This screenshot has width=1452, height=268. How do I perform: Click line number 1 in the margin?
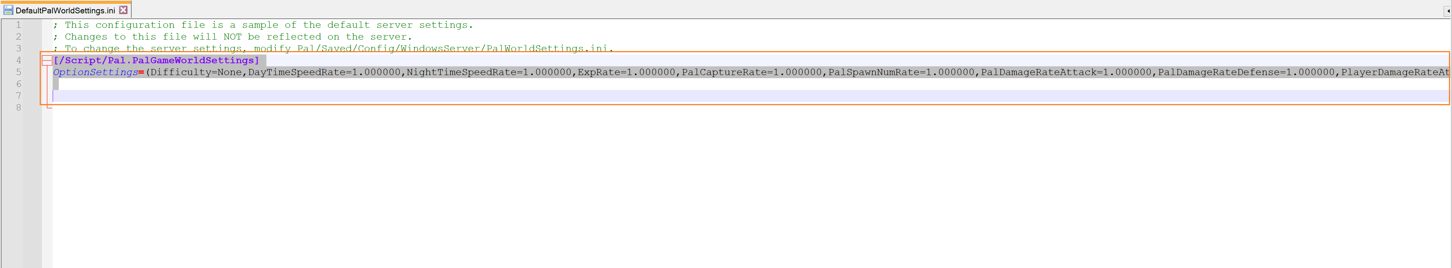coord(19,25)
